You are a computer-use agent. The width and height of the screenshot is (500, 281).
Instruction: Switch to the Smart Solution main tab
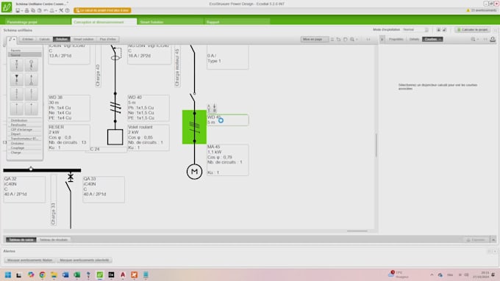pos(171,22)
